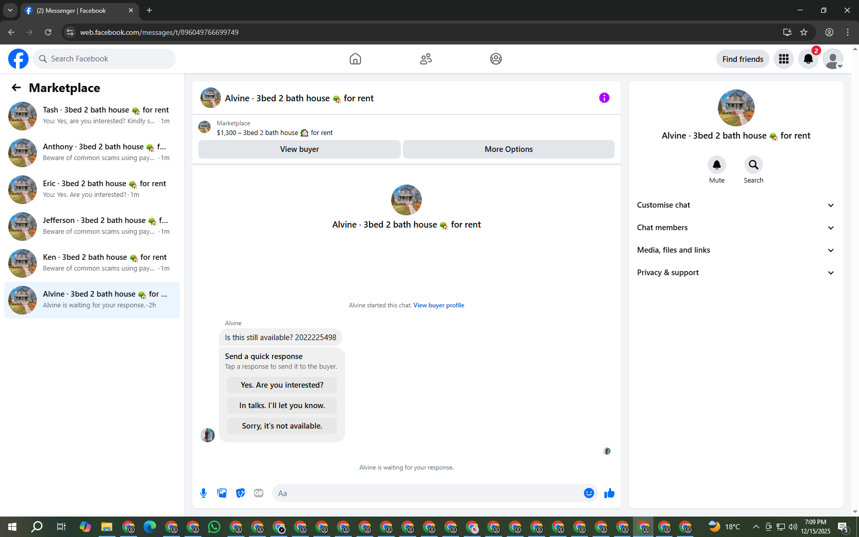Open Microsoft Edge from taskbar
Viewport: 859px width, 537px height.
(x=150, y=527)
